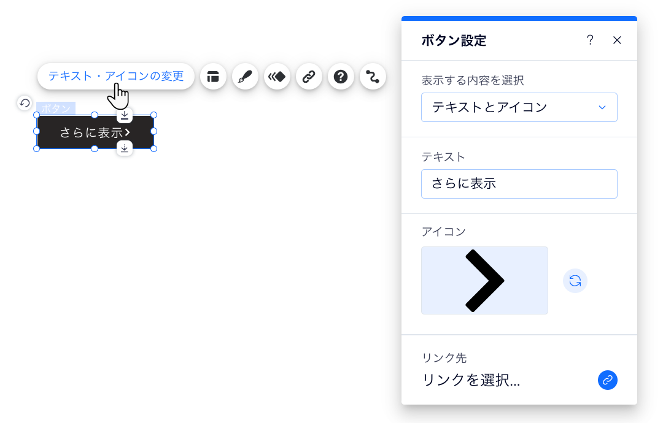The image size is (663, 423).
Task: Click the arrow icon preview thumbnail
Action: (484, 280)
